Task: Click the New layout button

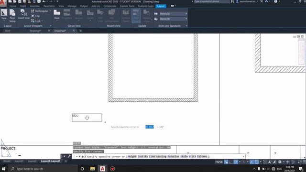Action: point(4,15)
